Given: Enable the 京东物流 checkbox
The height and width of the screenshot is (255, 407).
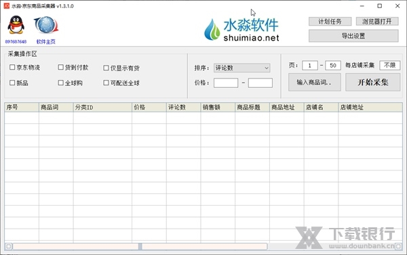Looking at the screenshot, I should [12, 68].
